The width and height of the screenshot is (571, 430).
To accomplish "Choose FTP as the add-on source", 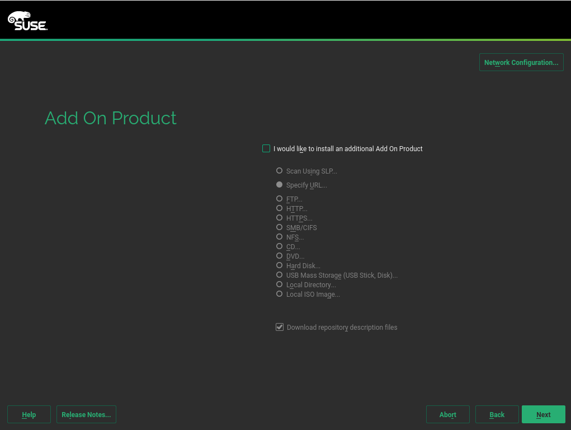I will click(x=280, y=199).
